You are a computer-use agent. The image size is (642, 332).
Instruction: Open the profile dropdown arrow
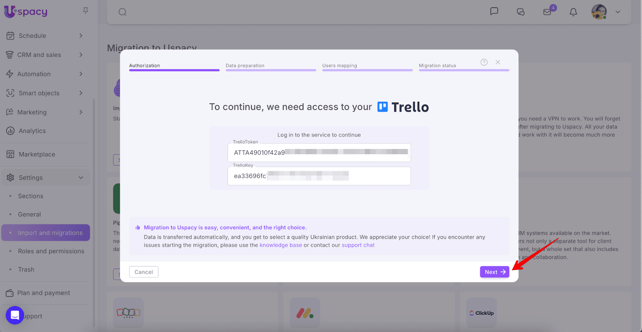[x=618, y=12]
